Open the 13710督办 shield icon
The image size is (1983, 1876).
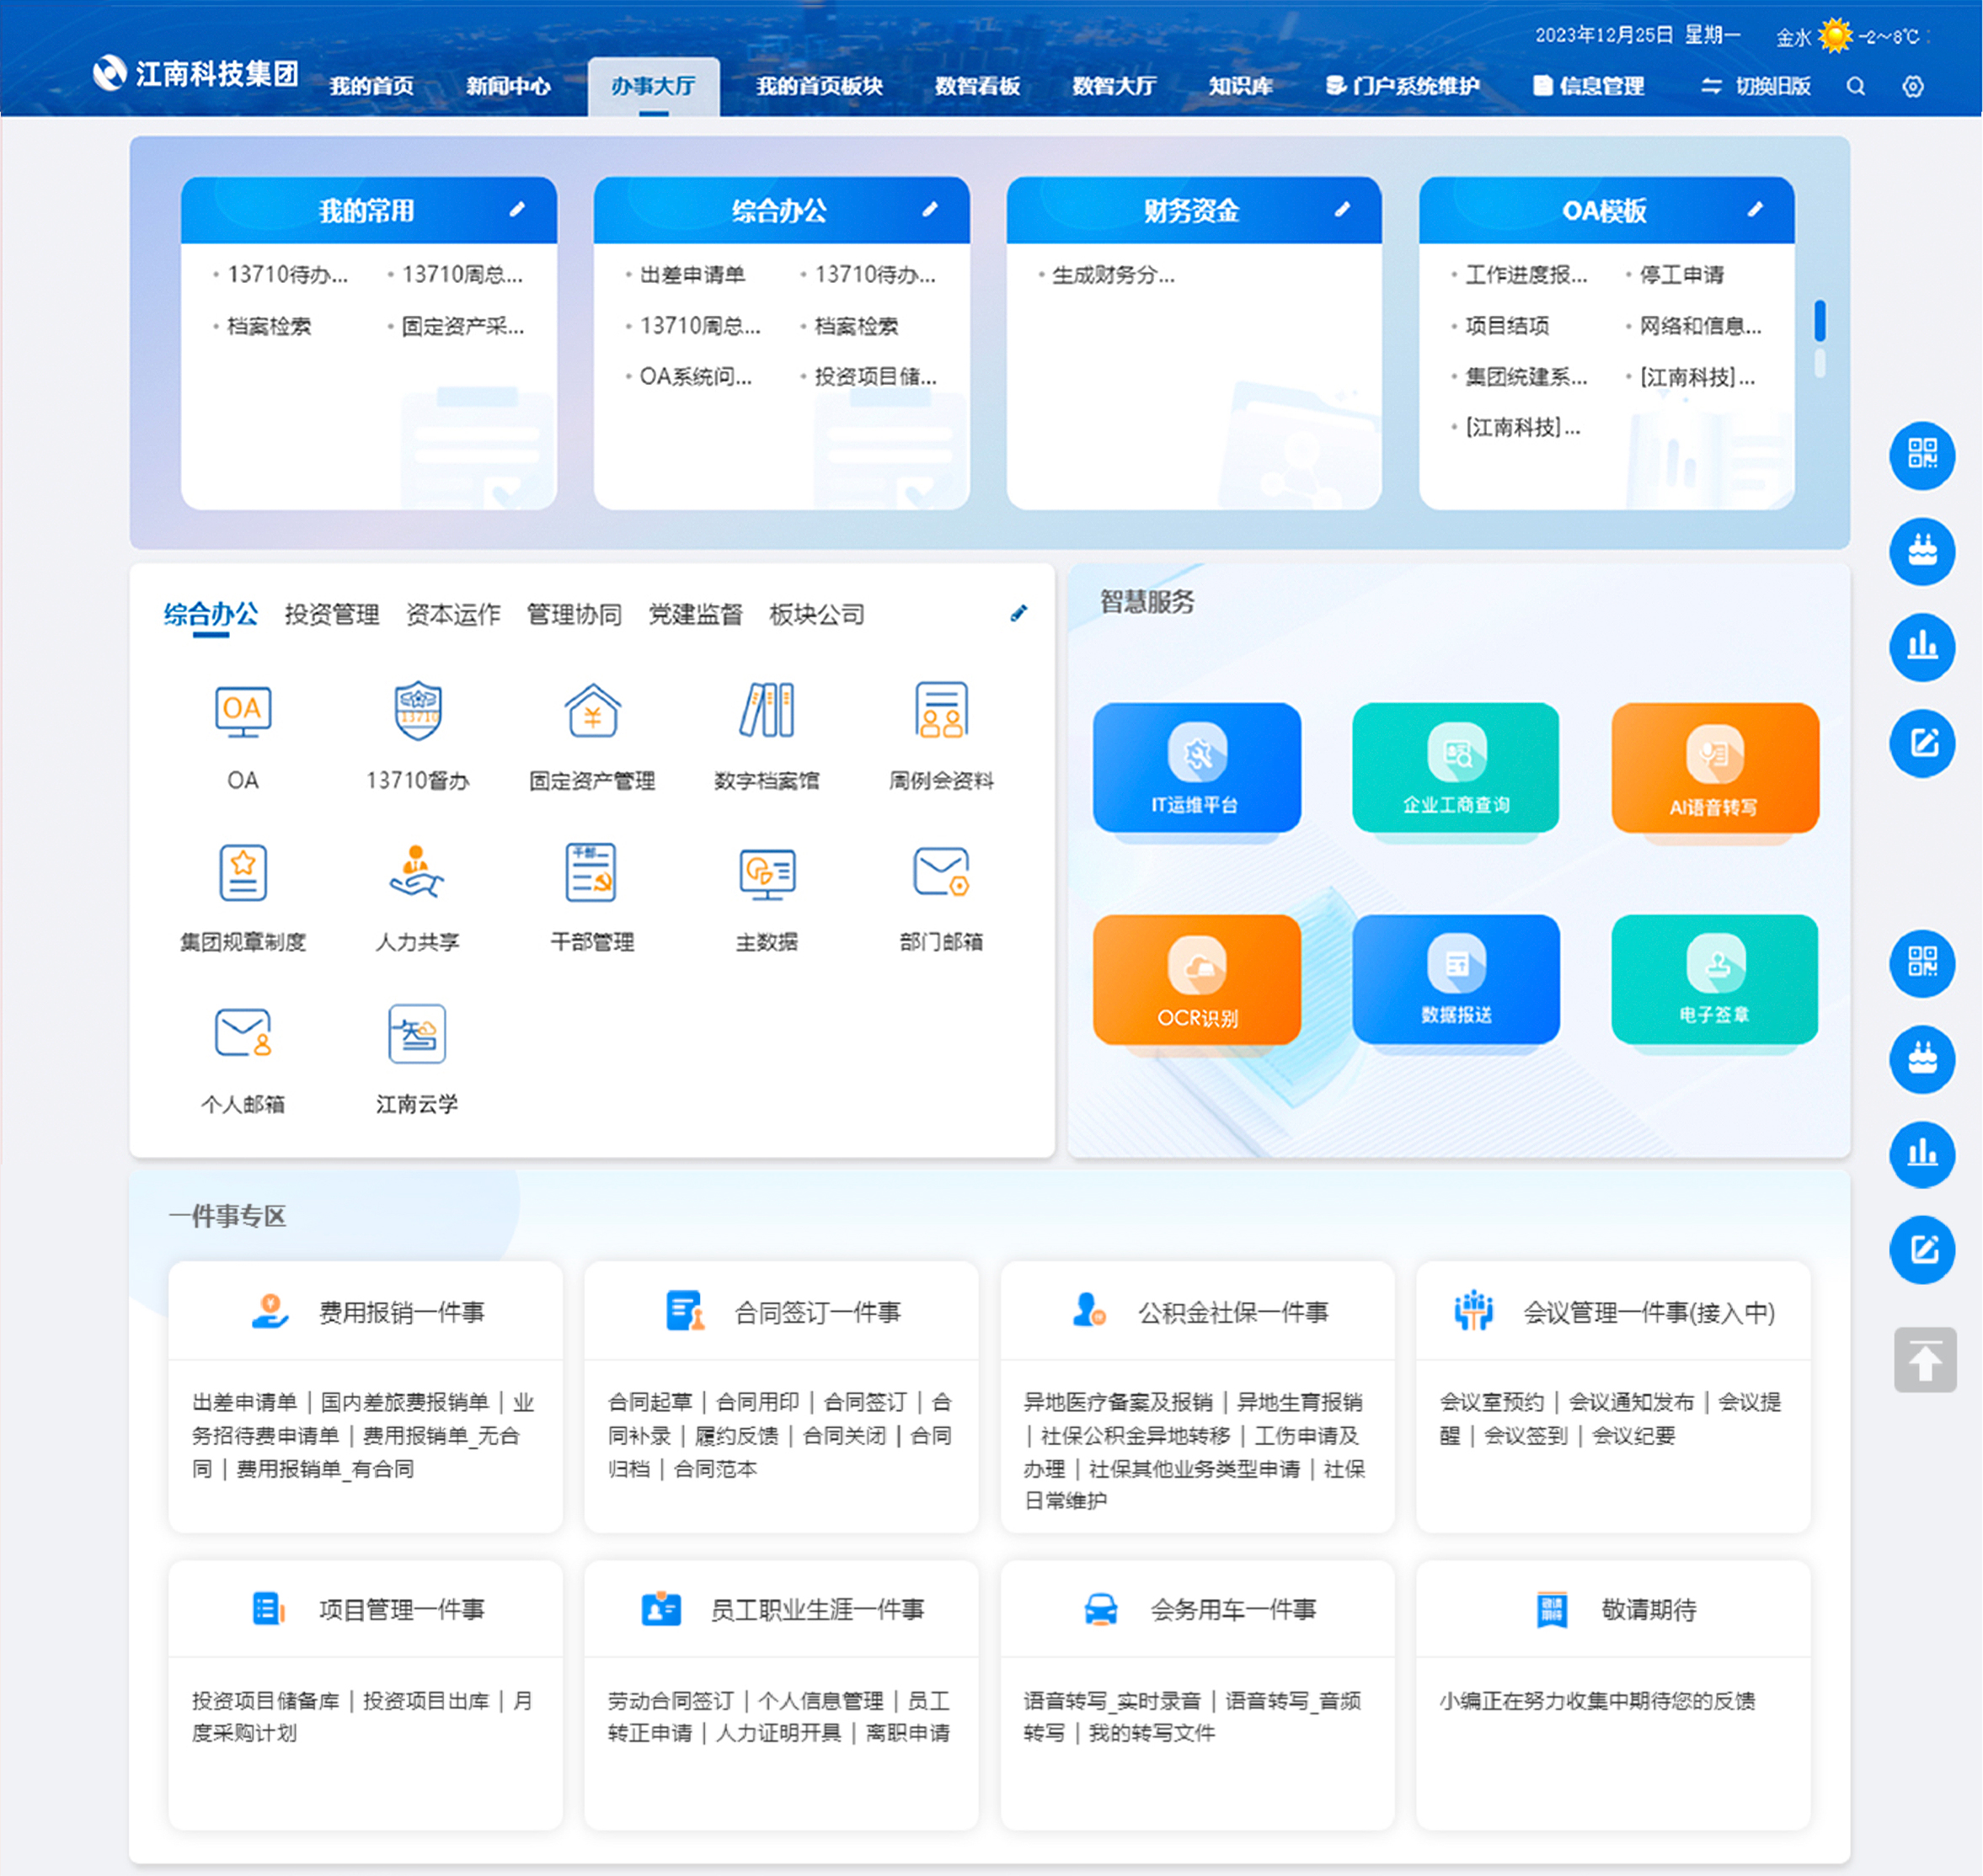coord(417,712)
